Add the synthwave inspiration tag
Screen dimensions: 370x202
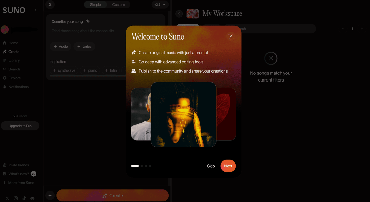click(x=64, y=70)
